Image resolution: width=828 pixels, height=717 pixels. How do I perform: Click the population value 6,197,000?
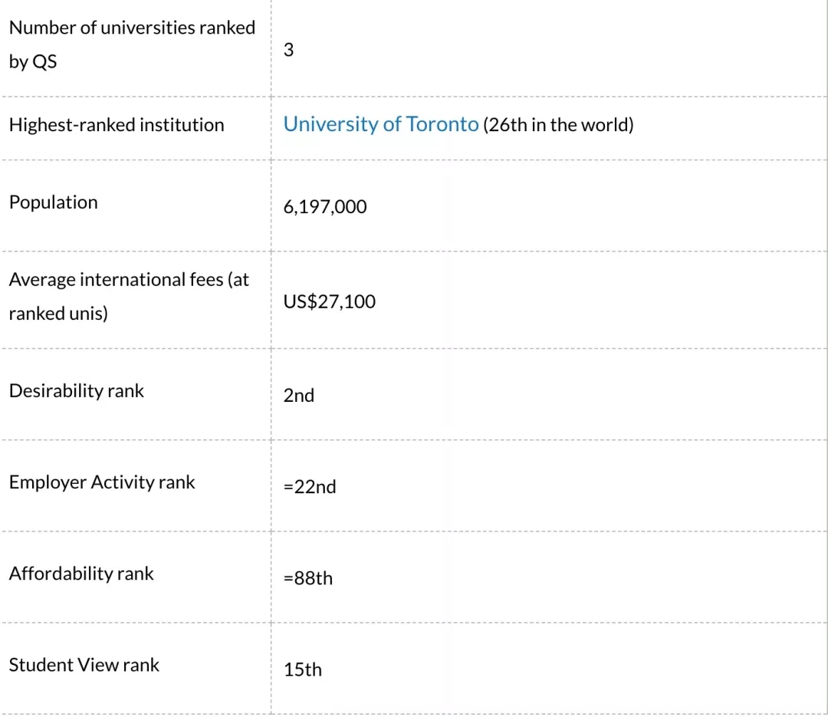click(x=325, y=206)
